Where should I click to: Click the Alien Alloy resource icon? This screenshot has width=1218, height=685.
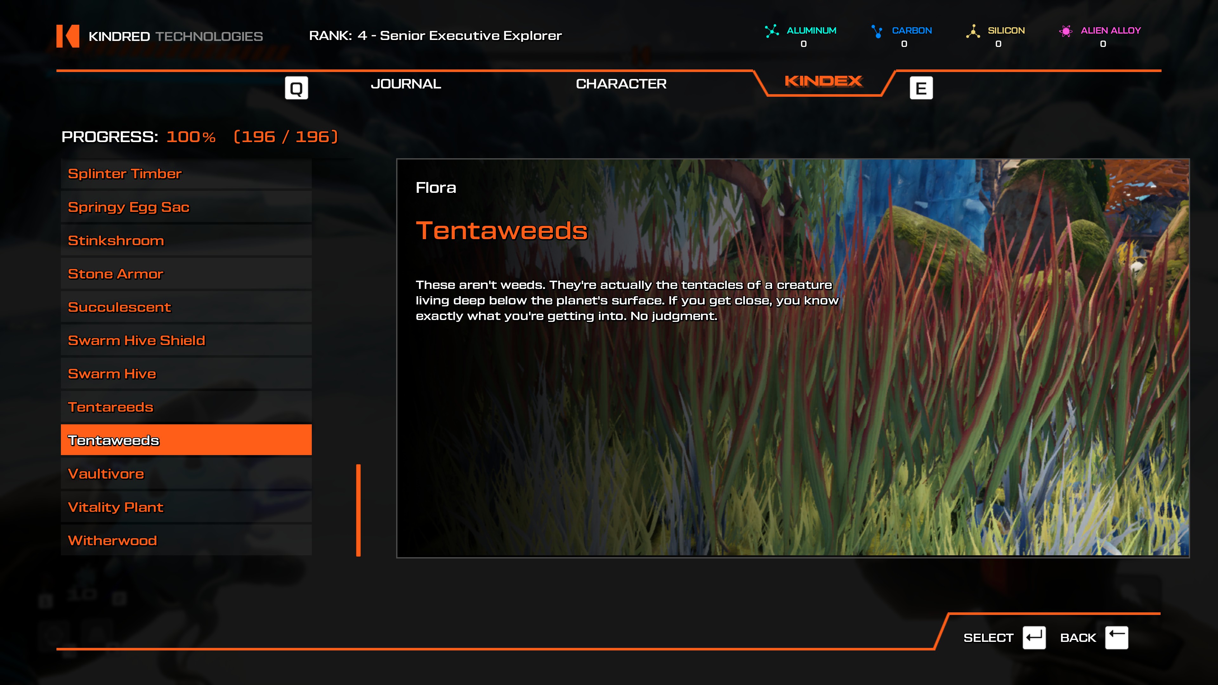[1066, 31]
